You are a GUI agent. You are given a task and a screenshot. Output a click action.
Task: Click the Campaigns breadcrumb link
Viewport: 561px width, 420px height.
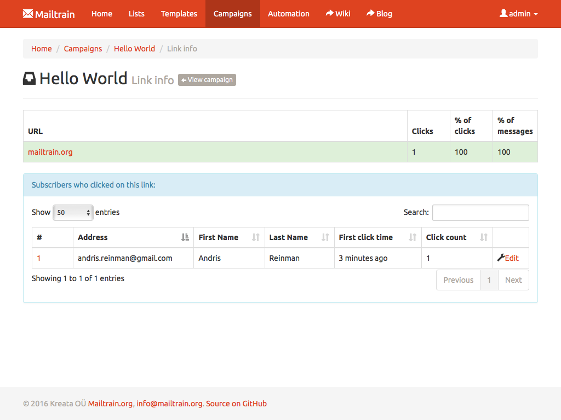[x=83, y=49]
